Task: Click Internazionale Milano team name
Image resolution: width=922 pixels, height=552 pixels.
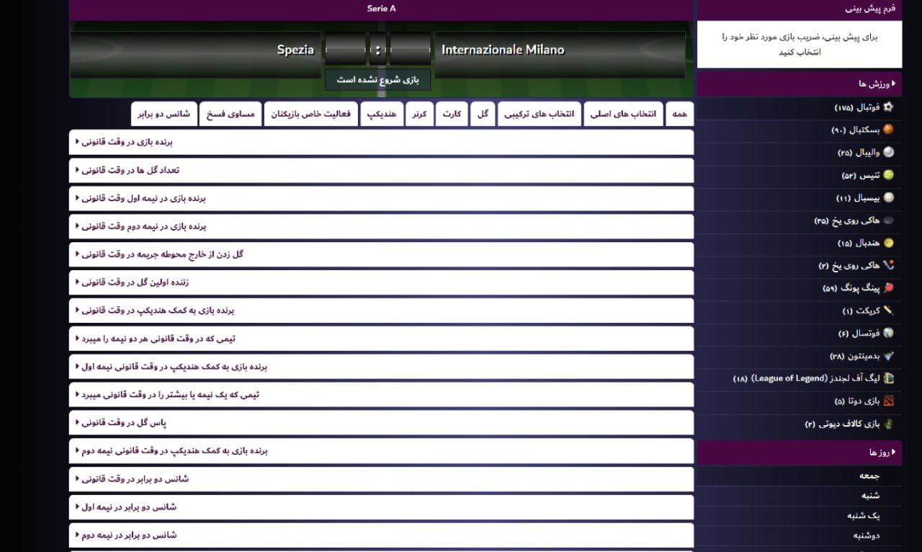Action: point(503,50)
